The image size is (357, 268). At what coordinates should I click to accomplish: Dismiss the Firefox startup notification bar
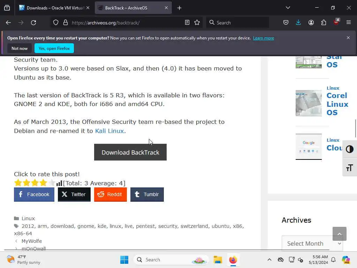tap(348, 38)
